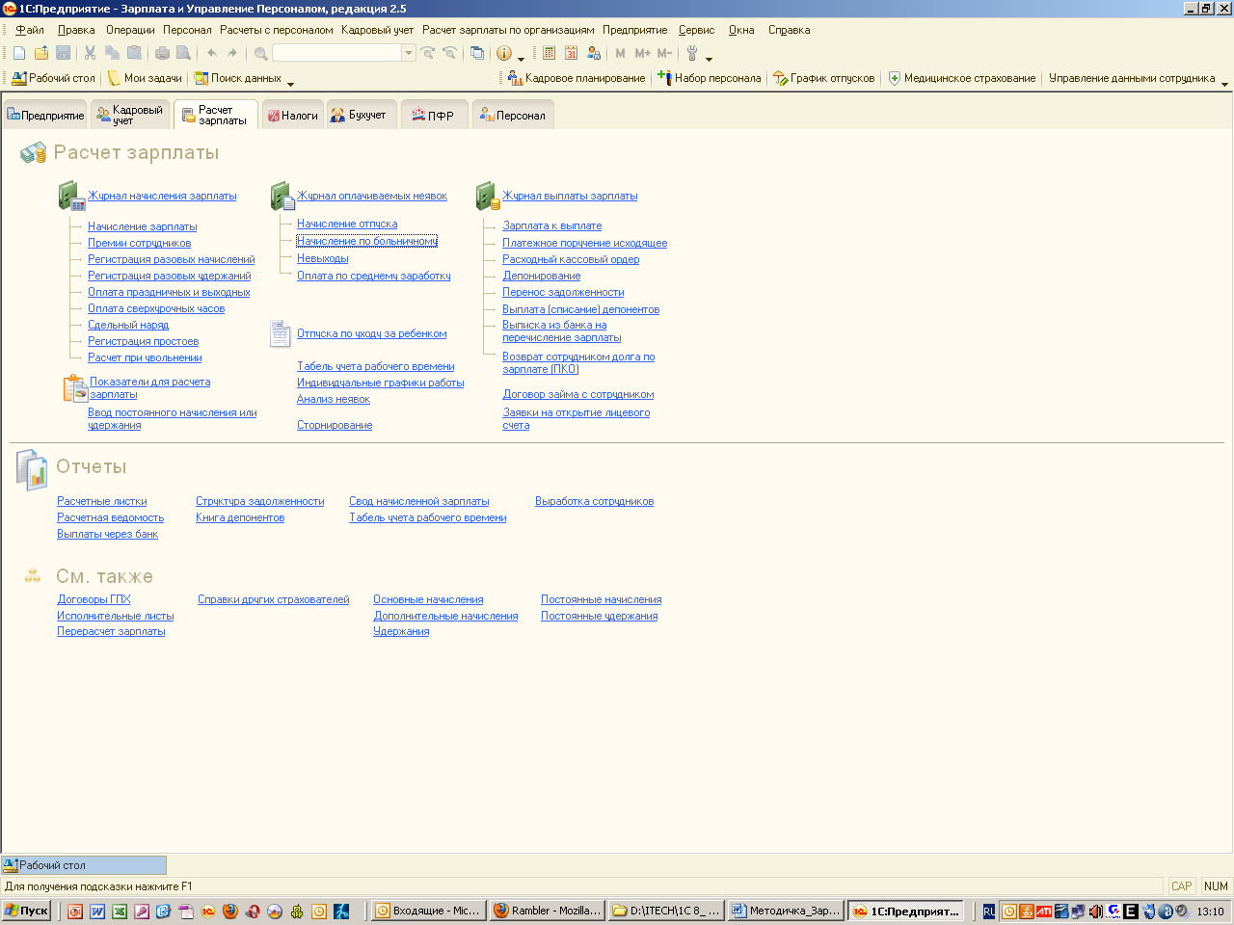
Task: Click the Рабочий стол window tab at bottom
Action: point(84,865)
